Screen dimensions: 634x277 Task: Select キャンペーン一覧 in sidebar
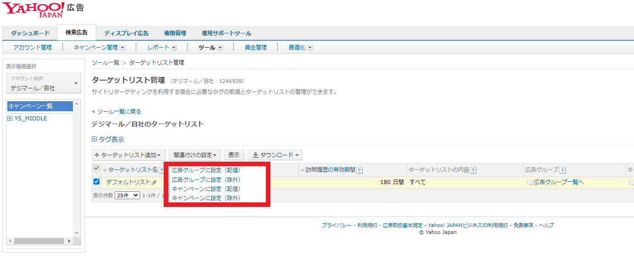click(40, 106)
